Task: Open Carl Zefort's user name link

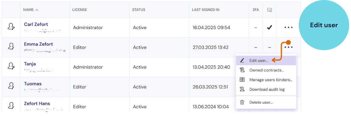Action: tap(36, 24)
